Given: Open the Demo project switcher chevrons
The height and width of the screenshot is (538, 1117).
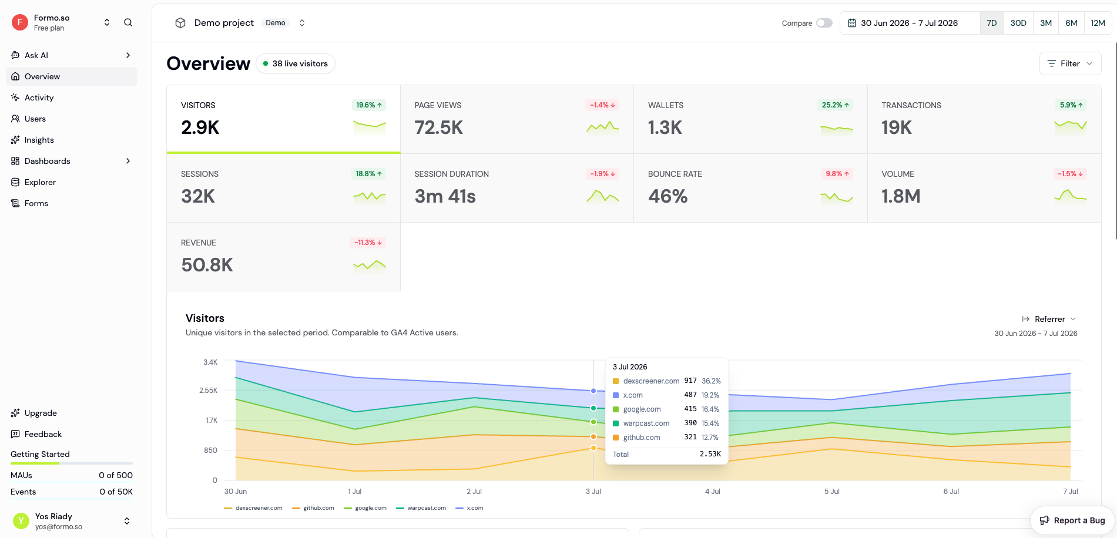Looking at the screenshot, I should click(x=302, y=23).
